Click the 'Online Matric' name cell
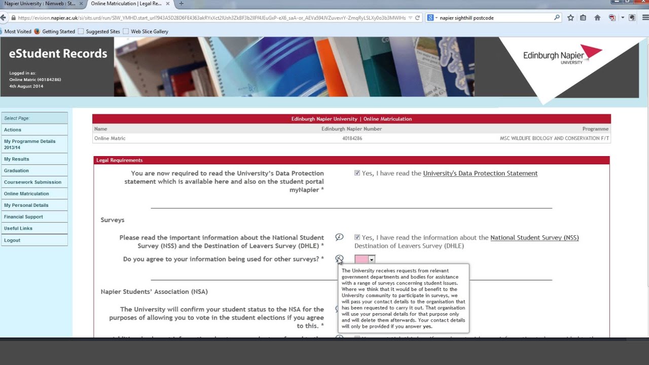This screenshot has width=649, height=365. 110,138
